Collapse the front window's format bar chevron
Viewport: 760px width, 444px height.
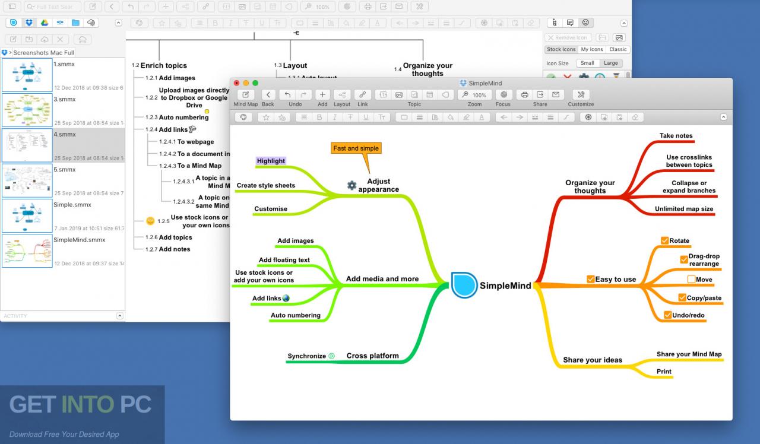(723, 117)
